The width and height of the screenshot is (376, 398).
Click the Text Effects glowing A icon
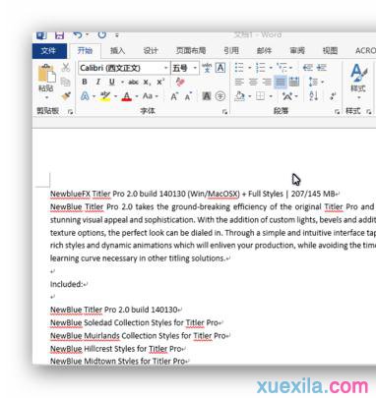click(x=85, y=96)
